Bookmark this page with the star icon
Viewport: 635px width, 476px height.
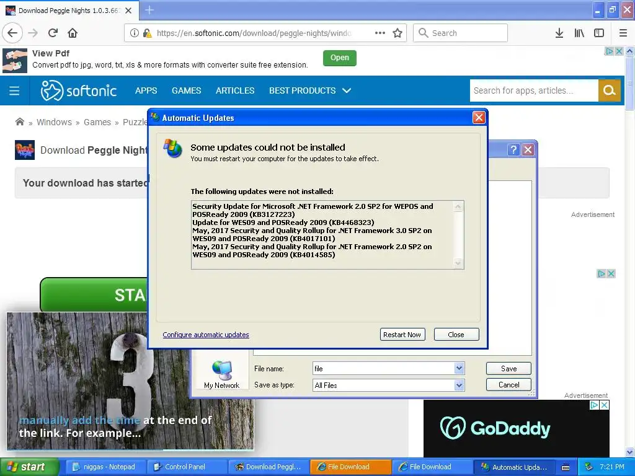tap(397, 33)
